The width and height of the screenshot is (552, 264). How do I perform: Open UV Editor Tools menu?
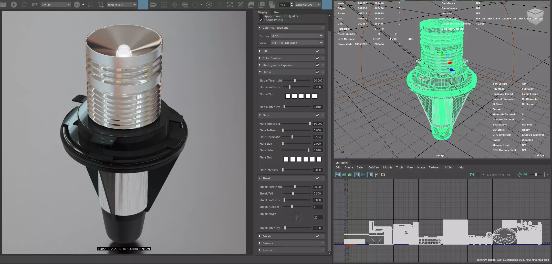[x=399, y=167]
